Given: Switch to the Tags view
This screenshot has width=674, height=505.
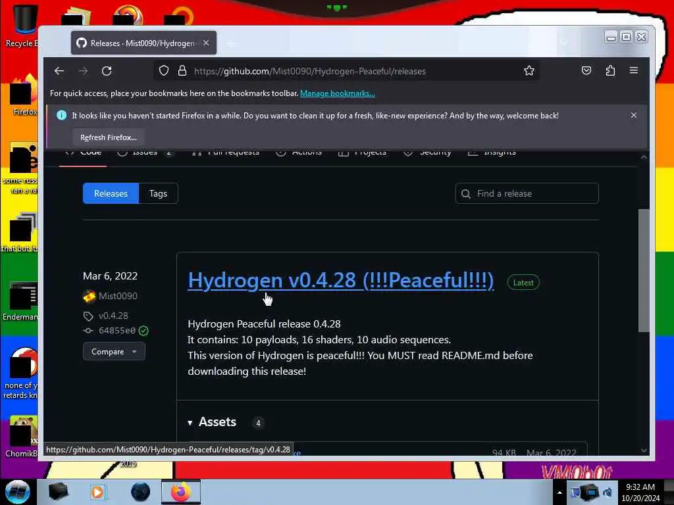Looking at the screenshot, I should click(x=158, y=194).
